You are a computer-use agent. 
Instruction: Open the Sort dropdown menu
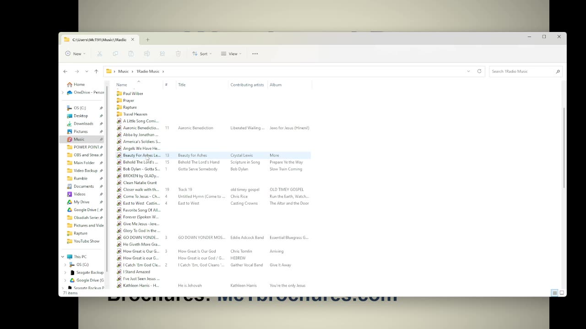pos(202,53)
